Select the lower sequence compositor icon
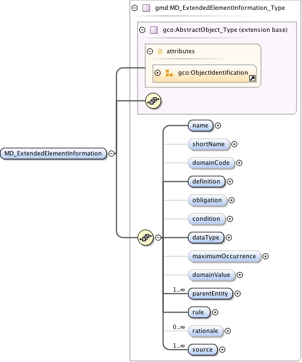Viewport: 302px width, 362px height. point(146,237)
